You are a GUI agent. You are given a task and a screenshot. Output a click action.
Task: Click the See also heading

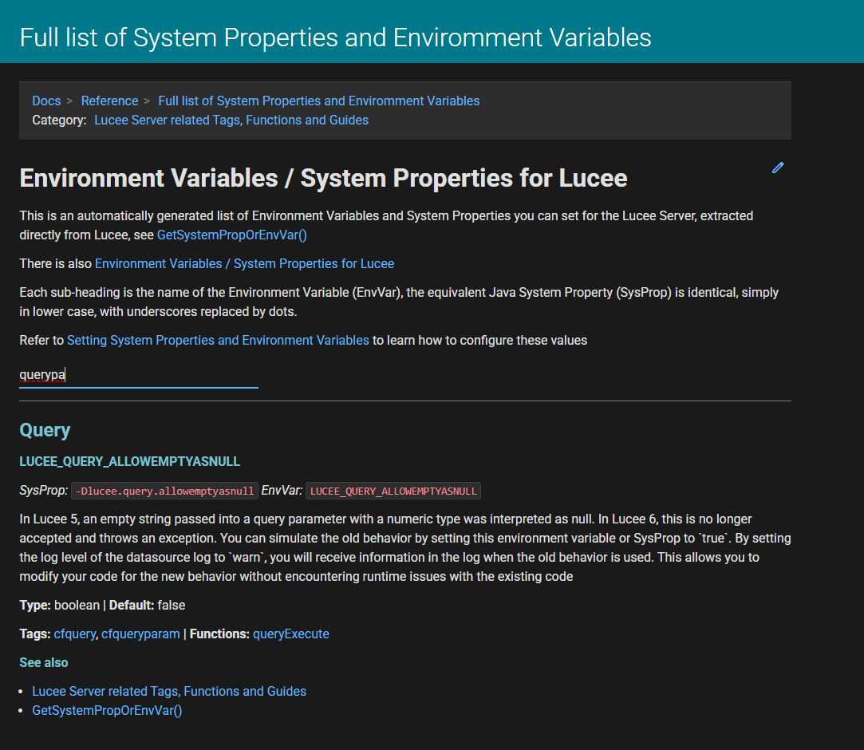click(44, 662)
